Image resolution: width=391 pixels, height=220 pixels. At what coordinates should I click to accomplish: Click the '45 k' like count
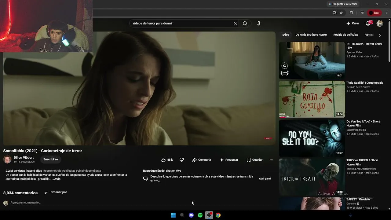170,160
